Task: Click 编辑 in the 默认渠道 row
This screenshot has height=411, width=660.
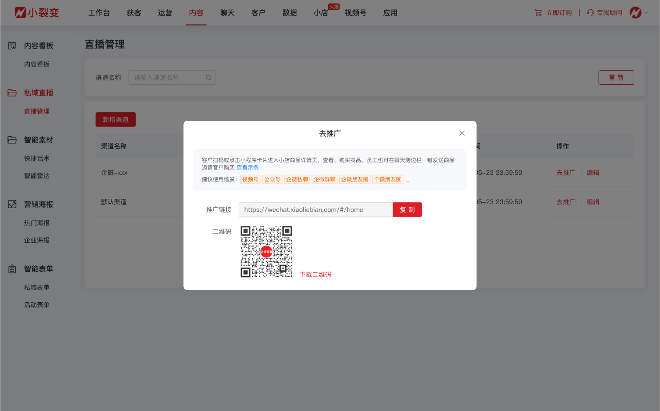Action: click(x=593, y=202)
